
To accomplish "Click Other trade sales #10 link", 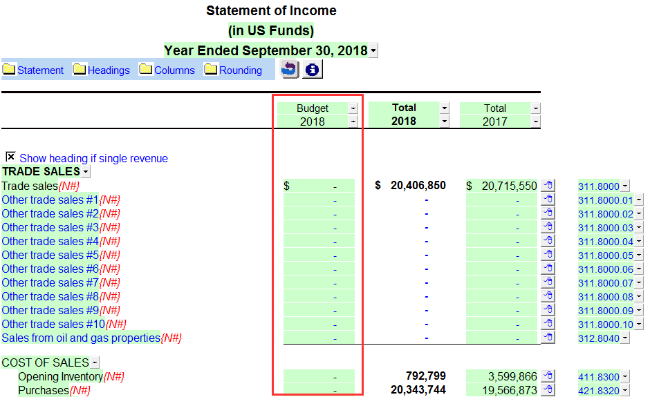I will [53, 324].
